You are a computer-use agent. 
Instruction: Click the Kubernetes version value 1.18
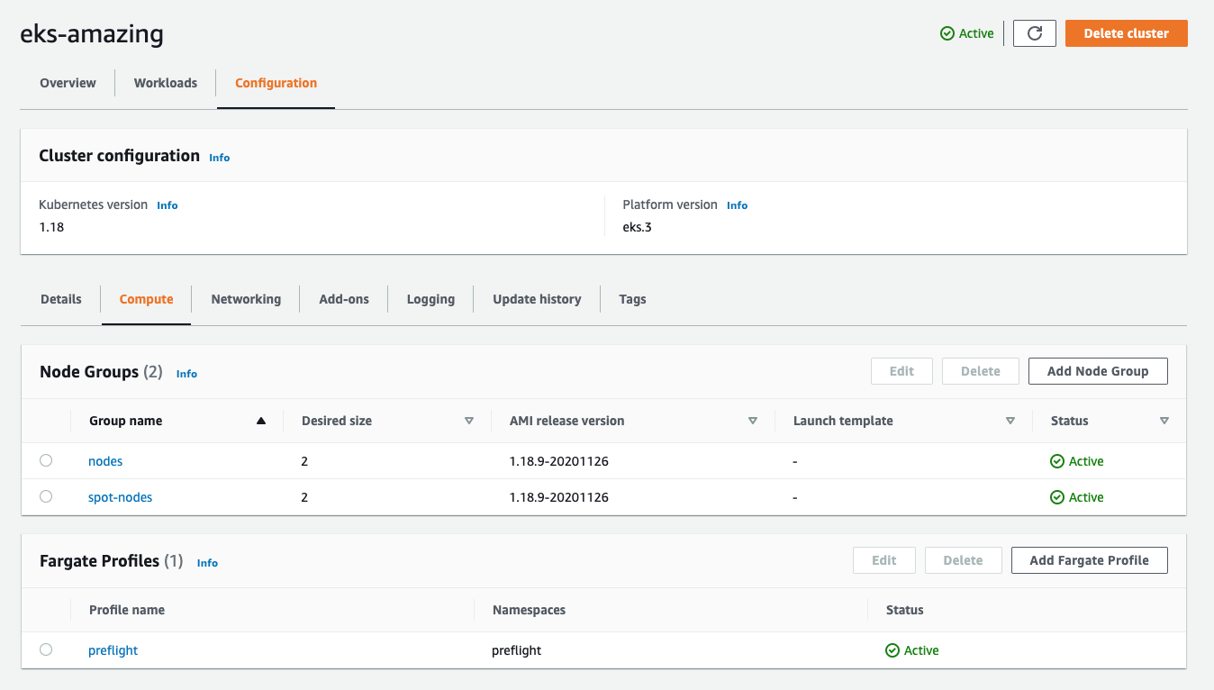point(51,227)
